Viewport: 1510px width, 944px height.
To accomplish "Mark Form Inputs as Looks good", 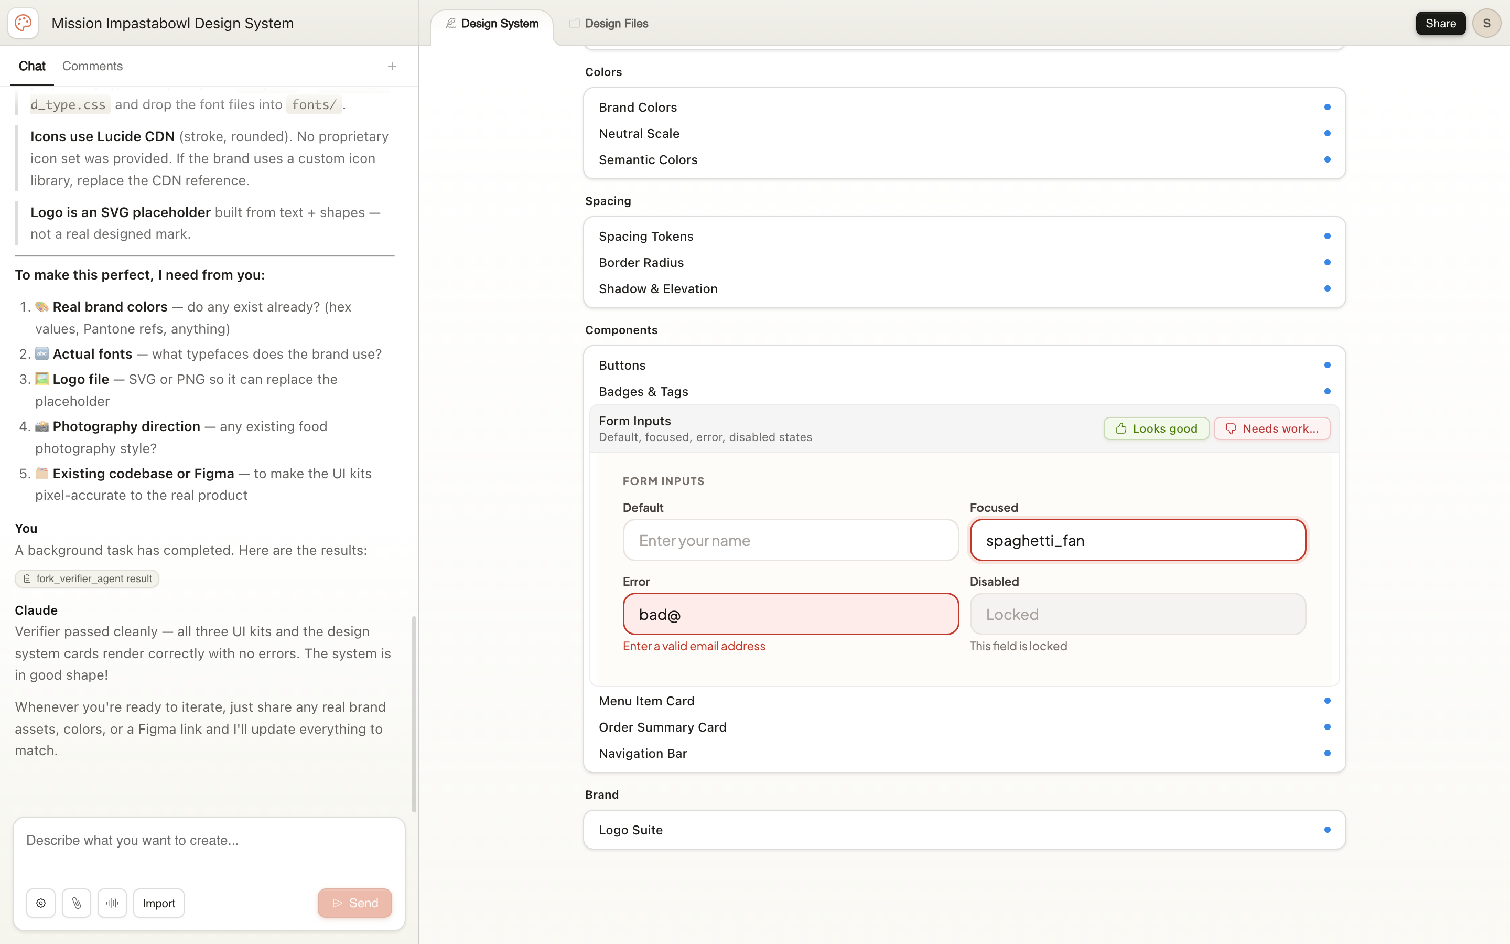I will [x=1156, y=428].
